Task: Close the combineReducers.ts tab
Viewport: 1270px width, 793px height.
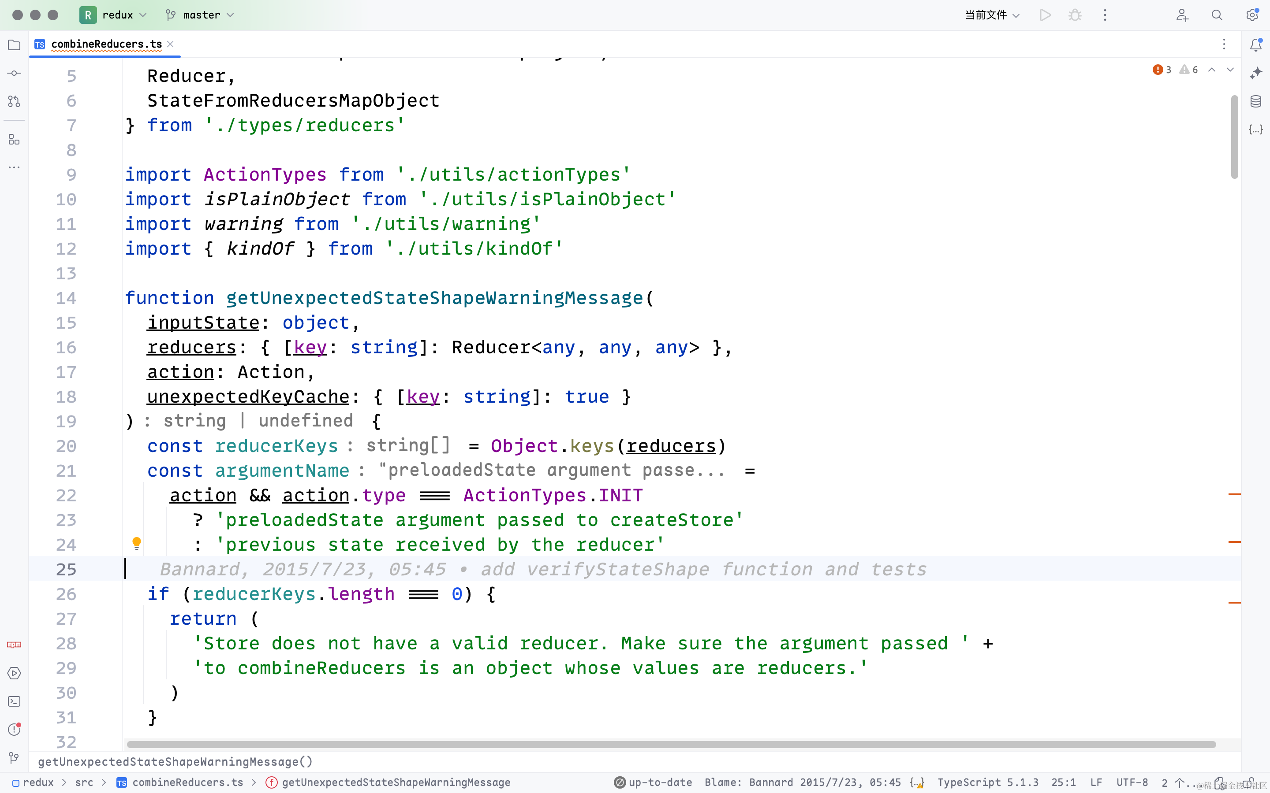Action: 170,44
